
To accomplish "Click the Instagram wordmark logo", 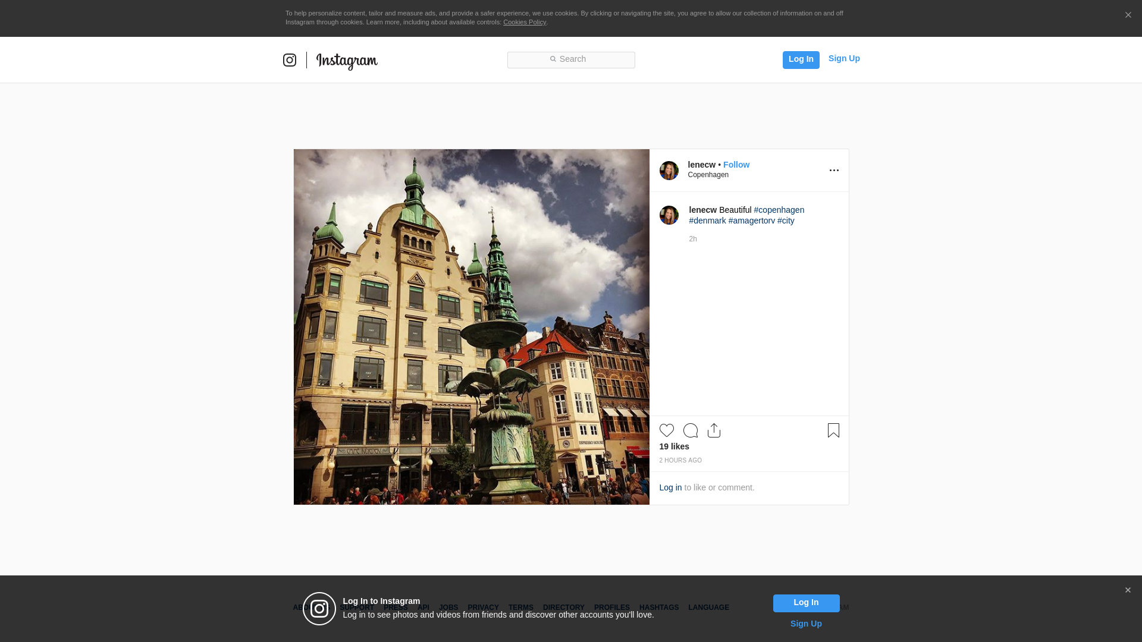I will (x=347, y=61).
